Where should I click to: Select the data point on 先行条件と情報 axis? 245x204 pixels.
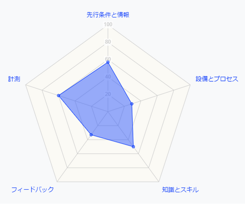[108, 62]
